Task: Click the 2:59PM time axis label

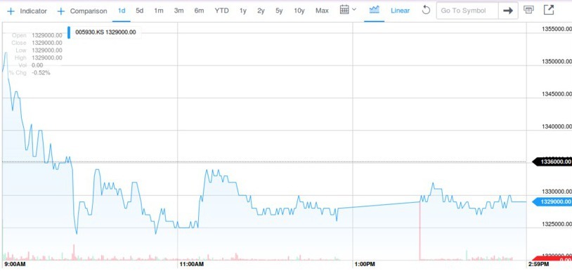Action: [x=538, y=264]
